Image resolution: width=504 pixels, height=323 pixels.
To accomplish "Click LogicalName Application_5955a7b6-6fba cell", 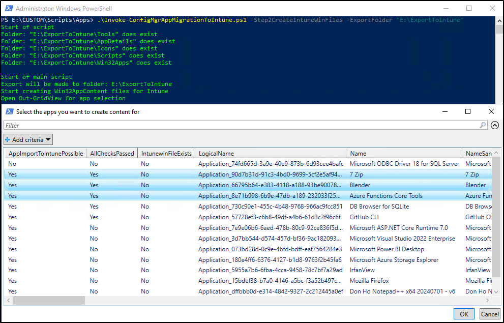I will [271, 270].
